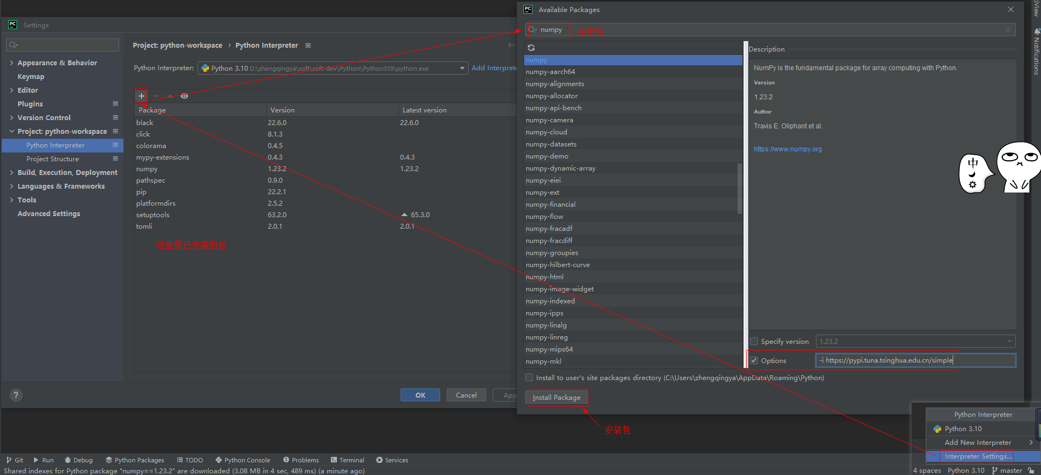Select Keymap in settings tree
This screenshot has height=475, width=1041.
point(31,76)
